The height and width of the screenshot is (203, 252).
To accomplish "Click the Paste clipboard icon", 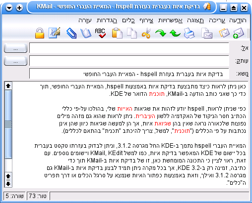I will (x=117, y=33).
